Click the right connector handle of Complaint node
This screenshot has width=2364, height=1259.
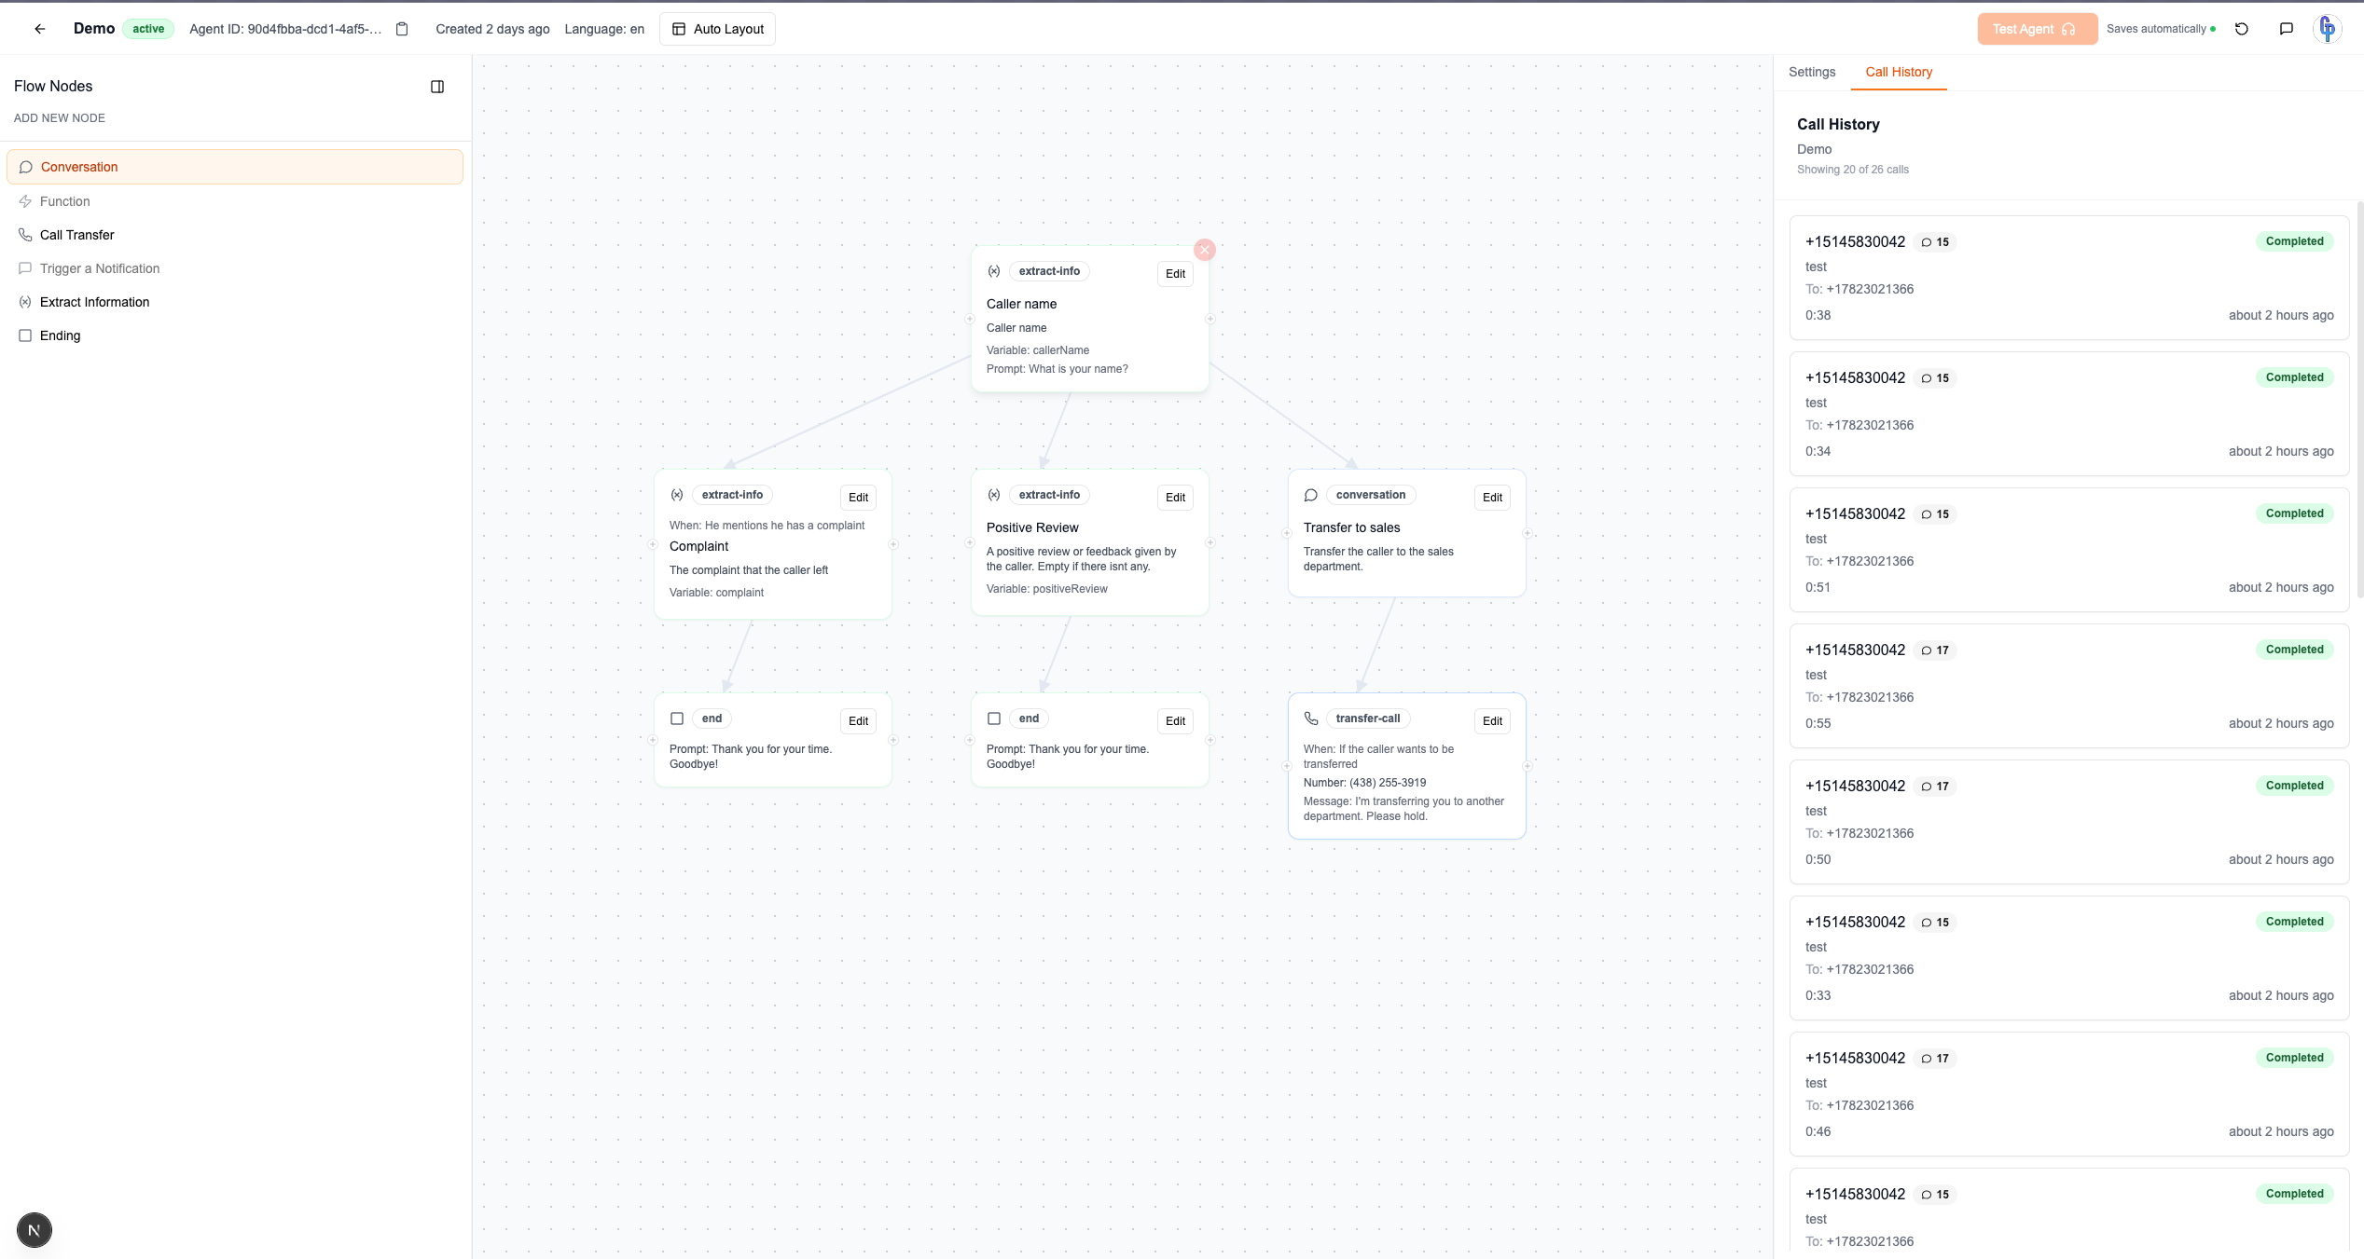click(x=892, y=544)
